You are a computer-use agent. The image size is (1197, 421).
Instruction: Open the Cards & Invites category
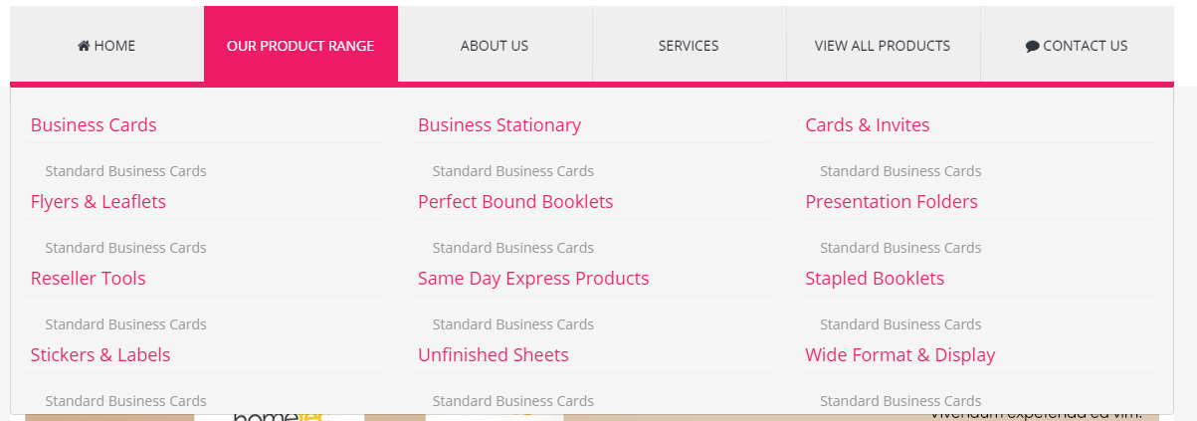coord(868,125)
